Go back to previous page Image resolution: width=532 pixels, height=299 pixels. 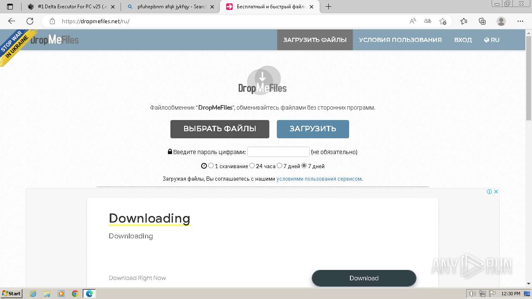point(12,21)
